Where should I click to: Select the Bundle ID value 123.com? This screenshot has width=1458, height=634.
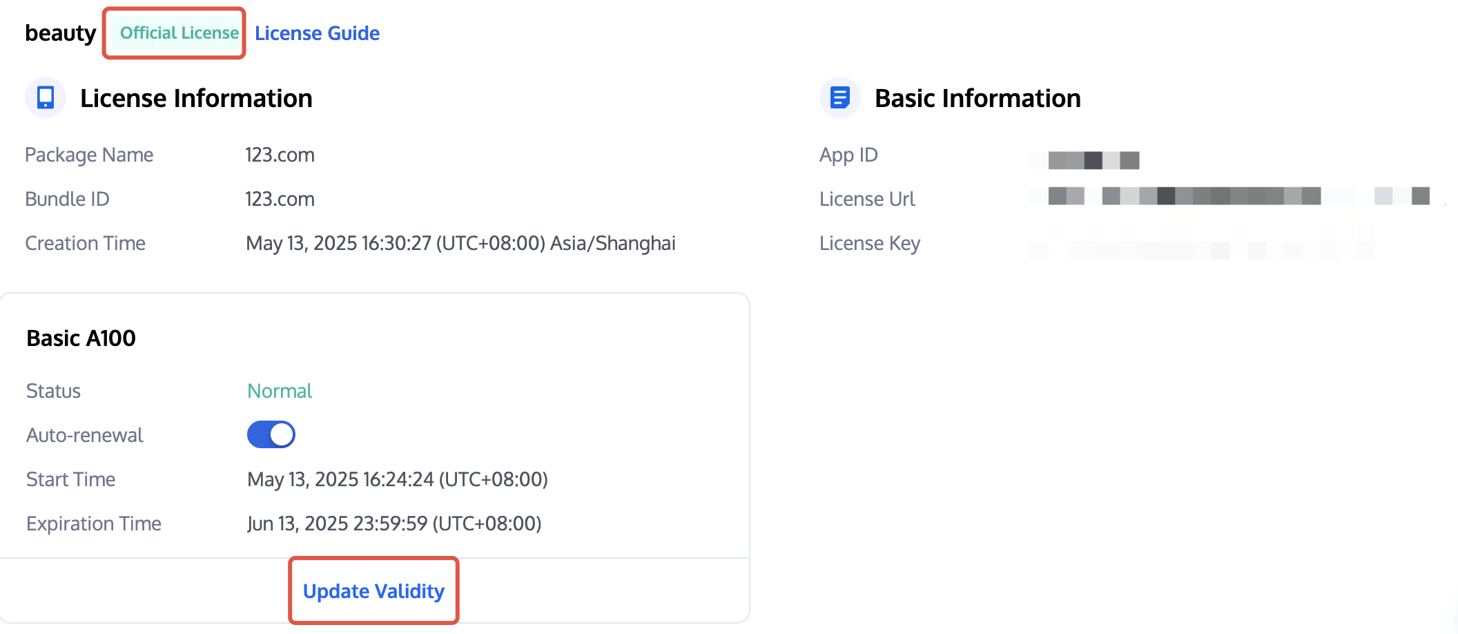(x=280, y=199)
